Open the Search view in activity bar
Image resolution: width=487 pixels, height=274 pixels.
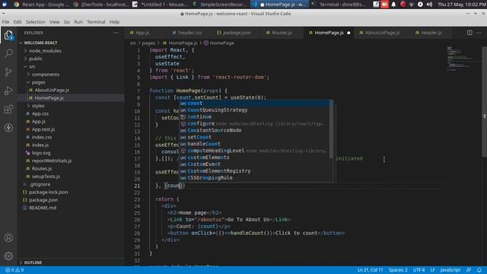[8, 53]
